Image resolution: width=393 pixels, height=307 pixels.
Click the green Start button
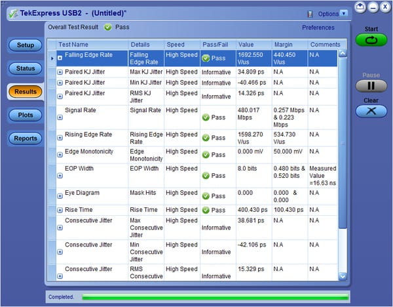[x=371, y=40]
